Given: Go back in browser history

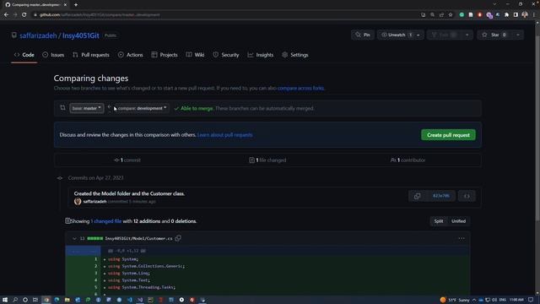Looking at the screenshot, I should coord(6,15).
